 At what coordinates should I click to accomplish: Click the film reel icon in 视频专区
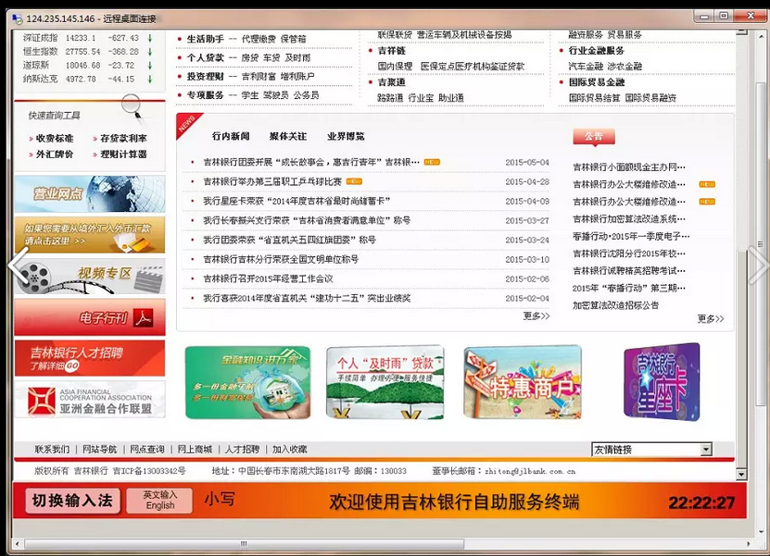point(34,277)
